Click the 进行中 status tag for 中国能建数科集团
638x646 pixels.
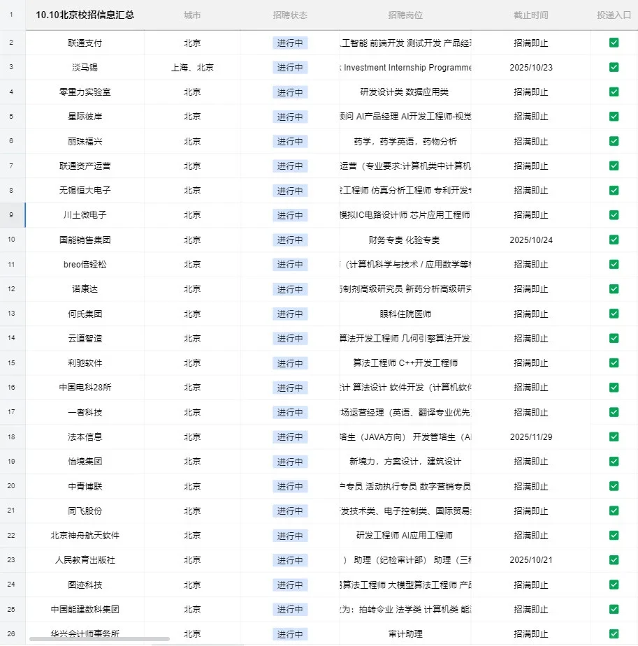pos(290,610)
